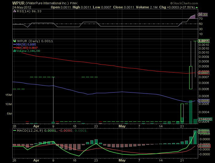Click the Volume 2,144,200 legend text
Image resolution: width=215 pixels, height=163 pixels.
pyautogui.click(x=28, y=51)
